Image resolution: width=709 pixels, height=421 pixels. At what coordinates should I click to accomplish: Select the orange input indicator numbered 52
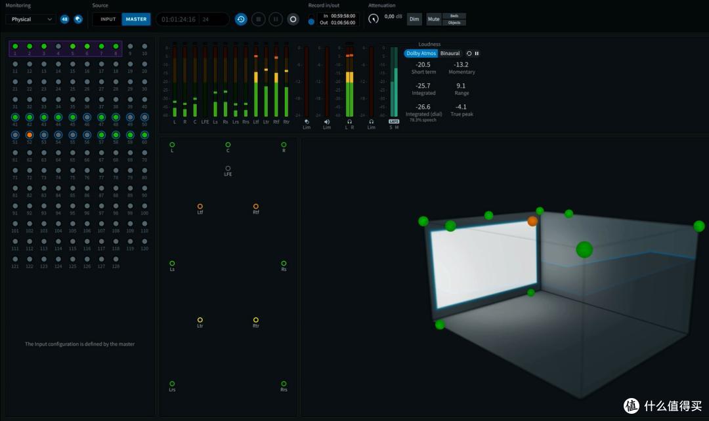(30, 135)
